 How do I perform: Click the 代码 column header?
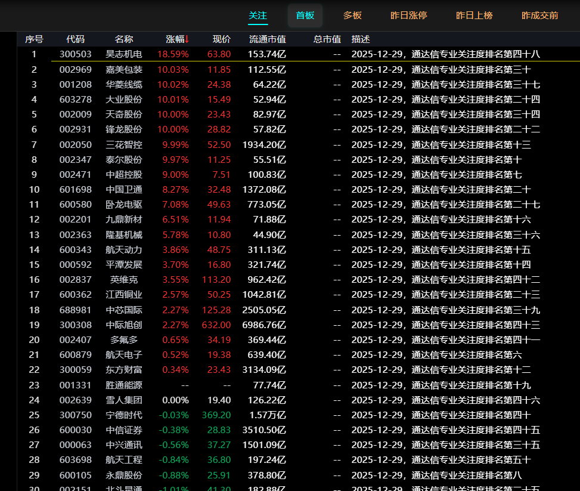coord(75,39)
